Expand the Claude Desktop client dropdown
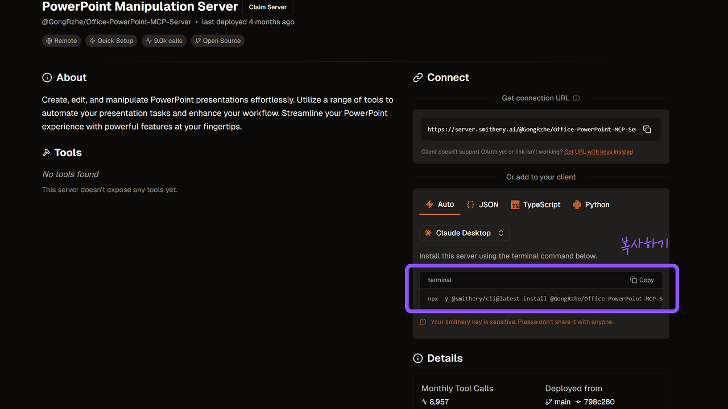728x409 pixels. (x=464, y=233)
